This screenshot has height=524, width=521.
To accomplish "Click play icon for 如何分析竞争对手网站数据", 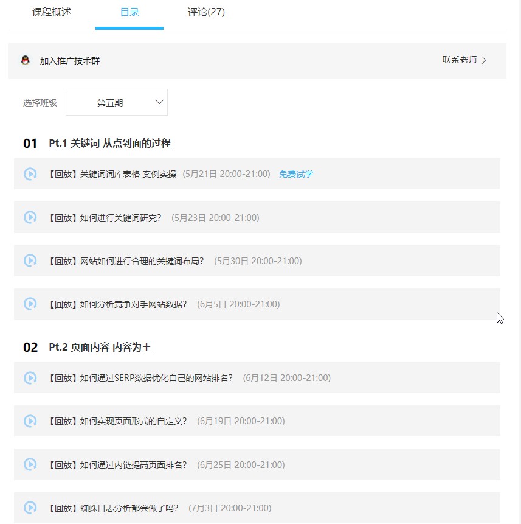I will [30, 304].
